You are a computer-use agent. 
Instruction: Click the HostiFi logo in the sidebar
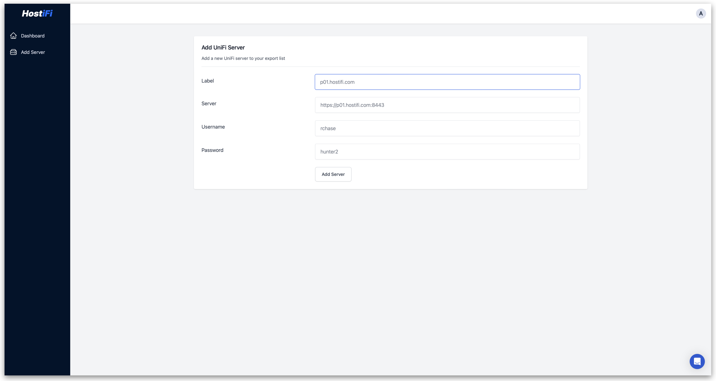tap(37, 13)
